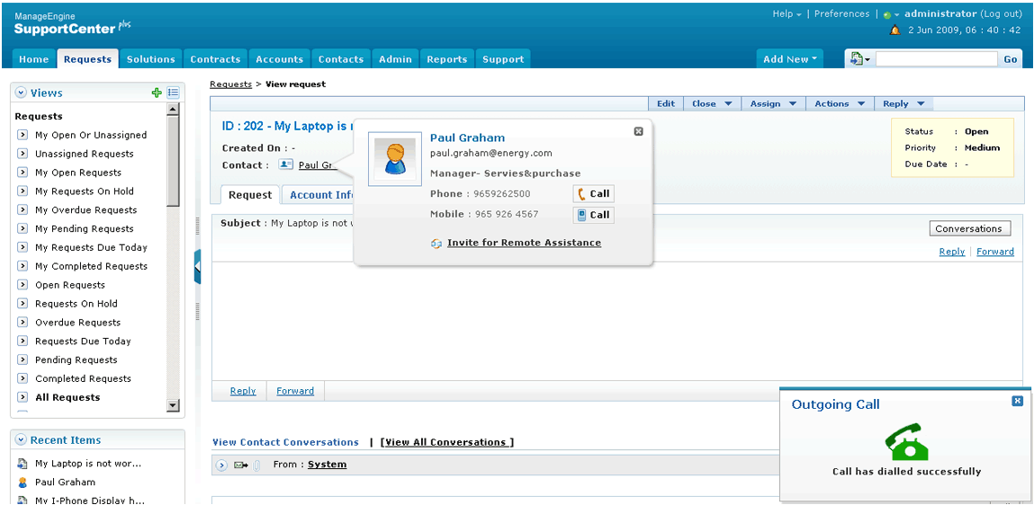Click View Contact Conversations link
This screenshot has width=1034, height=505.
[285, 442]
